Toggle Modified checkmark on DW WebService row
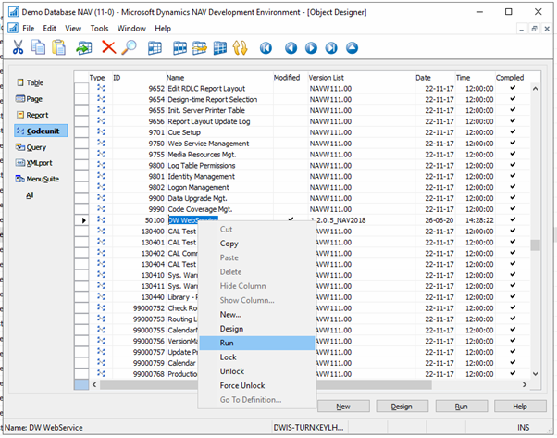 [x=291, y=220]
